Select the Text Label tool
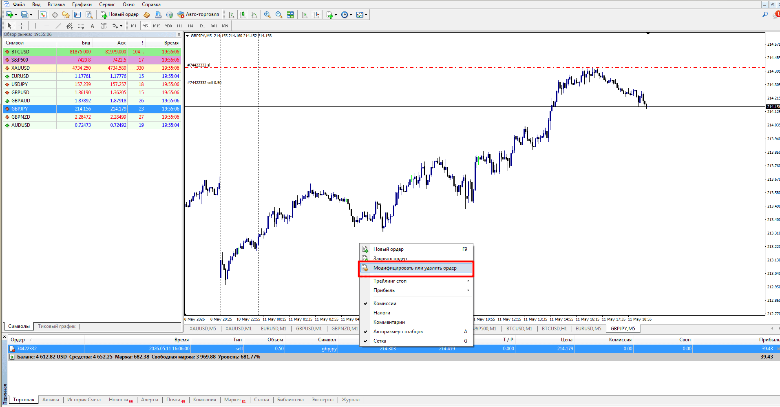 pyautogui.click(x=104, y=26)
